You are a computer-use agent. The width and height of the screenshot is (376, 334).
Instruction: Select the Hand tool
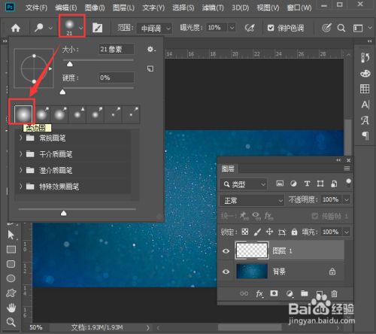click(x=11, y=308)
